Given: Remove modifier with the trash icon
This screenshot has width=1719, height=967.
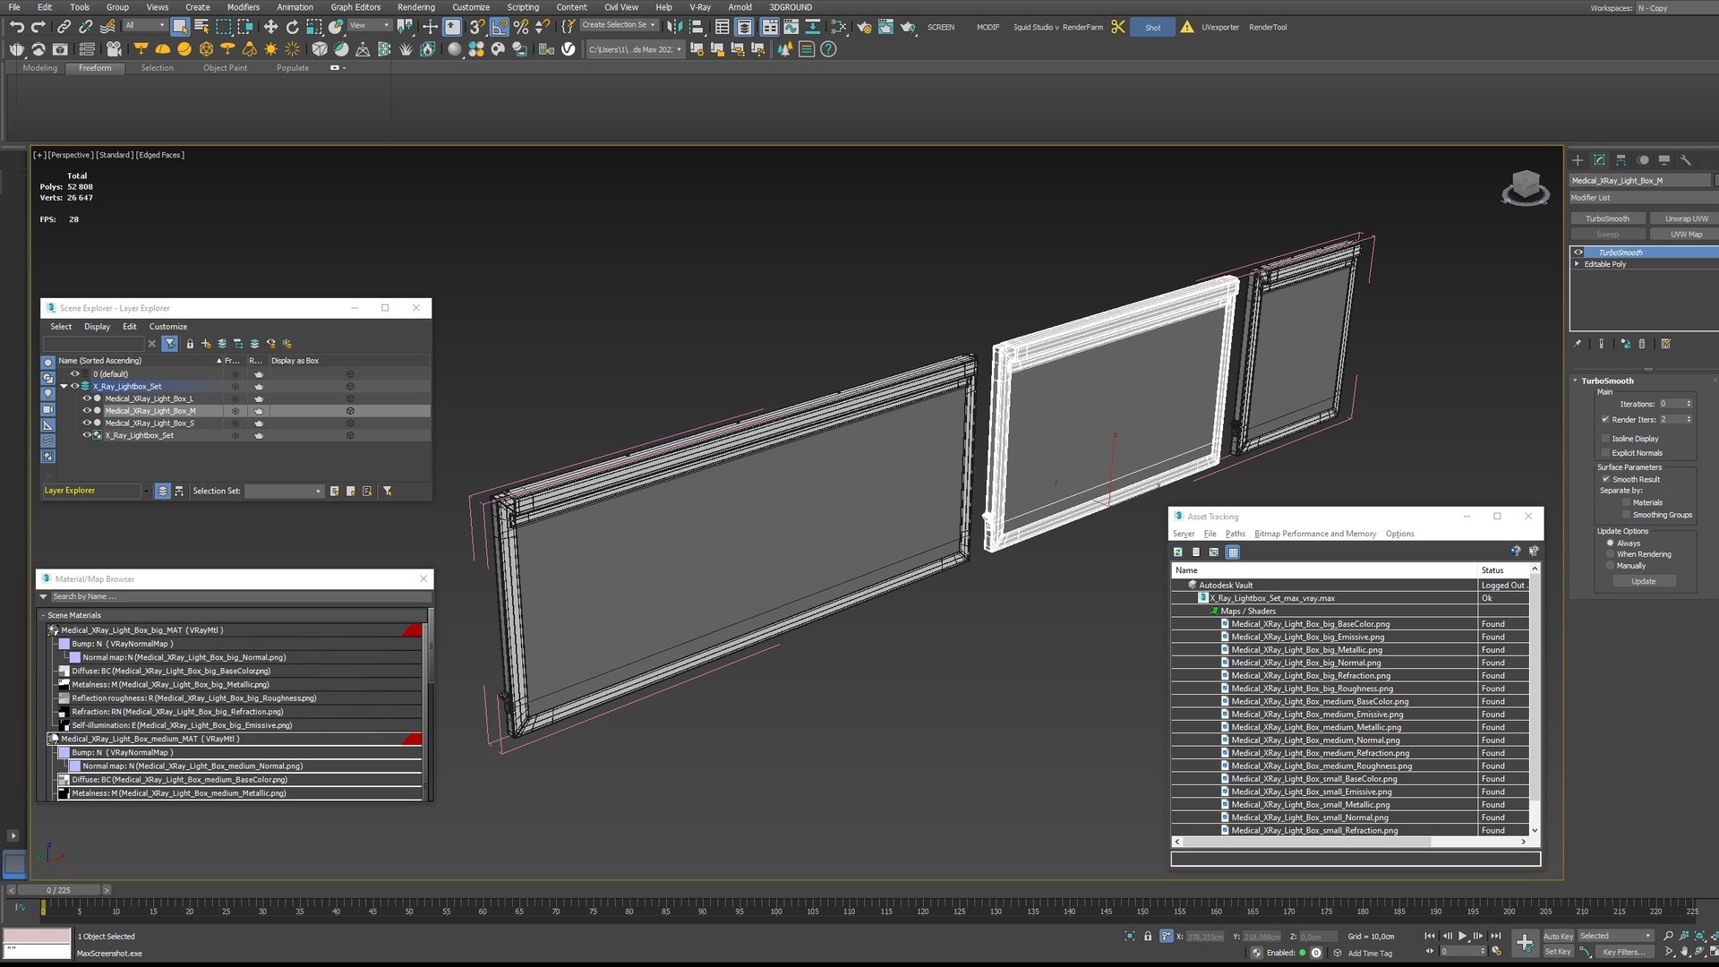Looking at the screenshot, I should [x=1642, y=344].
